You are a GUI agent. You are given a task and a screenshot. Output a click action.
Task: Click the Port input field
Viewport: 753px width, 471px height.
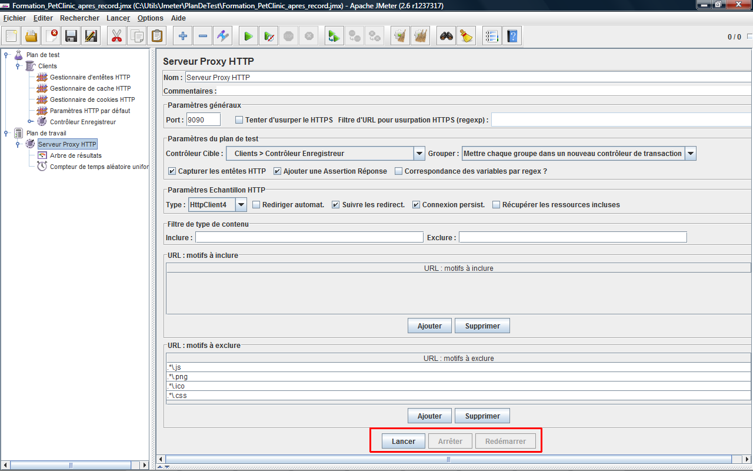203,120
